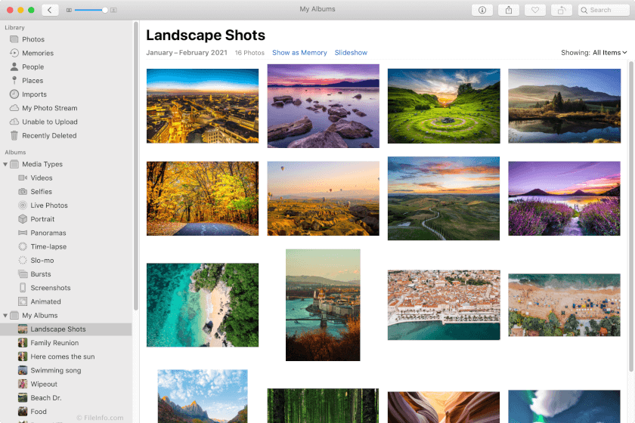Open Recently Deleted folder
This screenshot has height=423, width=635.
tap(66, 136)
